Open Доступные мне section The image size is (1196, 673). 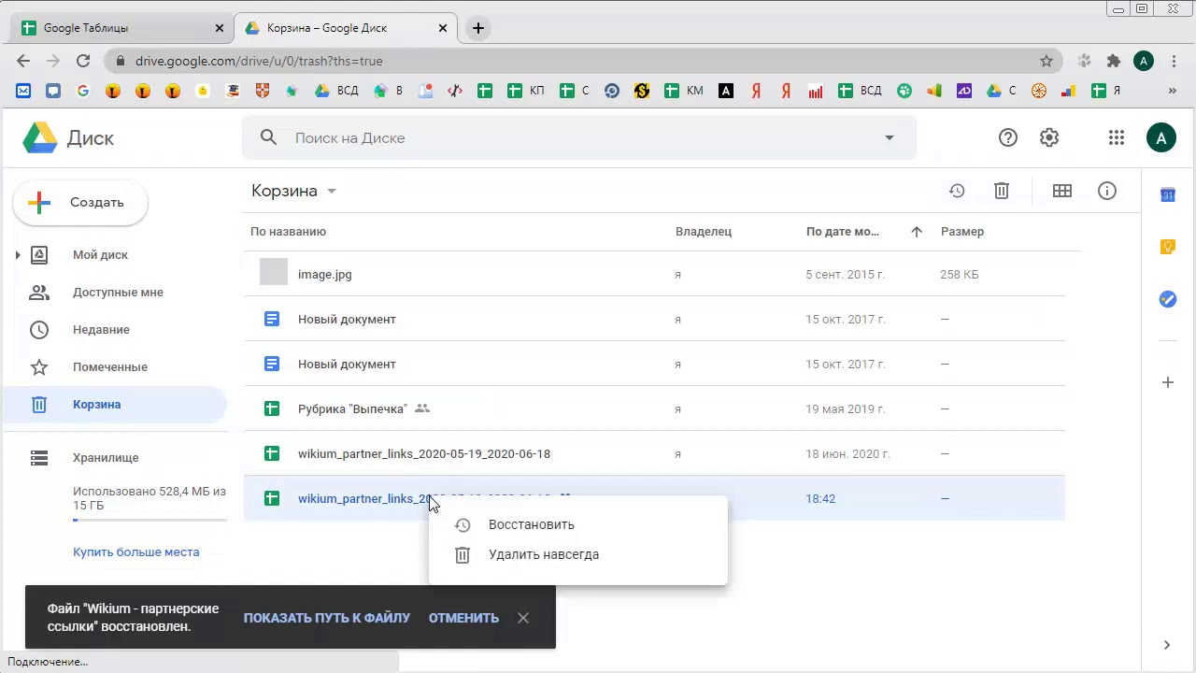click(118, 292)
